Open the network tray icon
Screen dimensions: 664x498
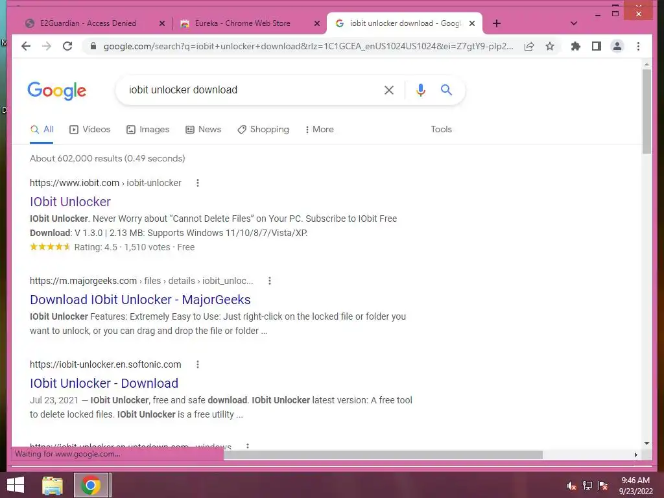(x=587, y=486)
